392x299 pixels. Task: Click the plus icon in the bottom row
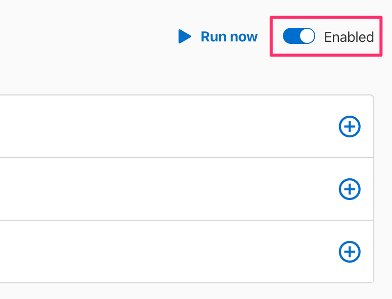click(x=350, y=252)
